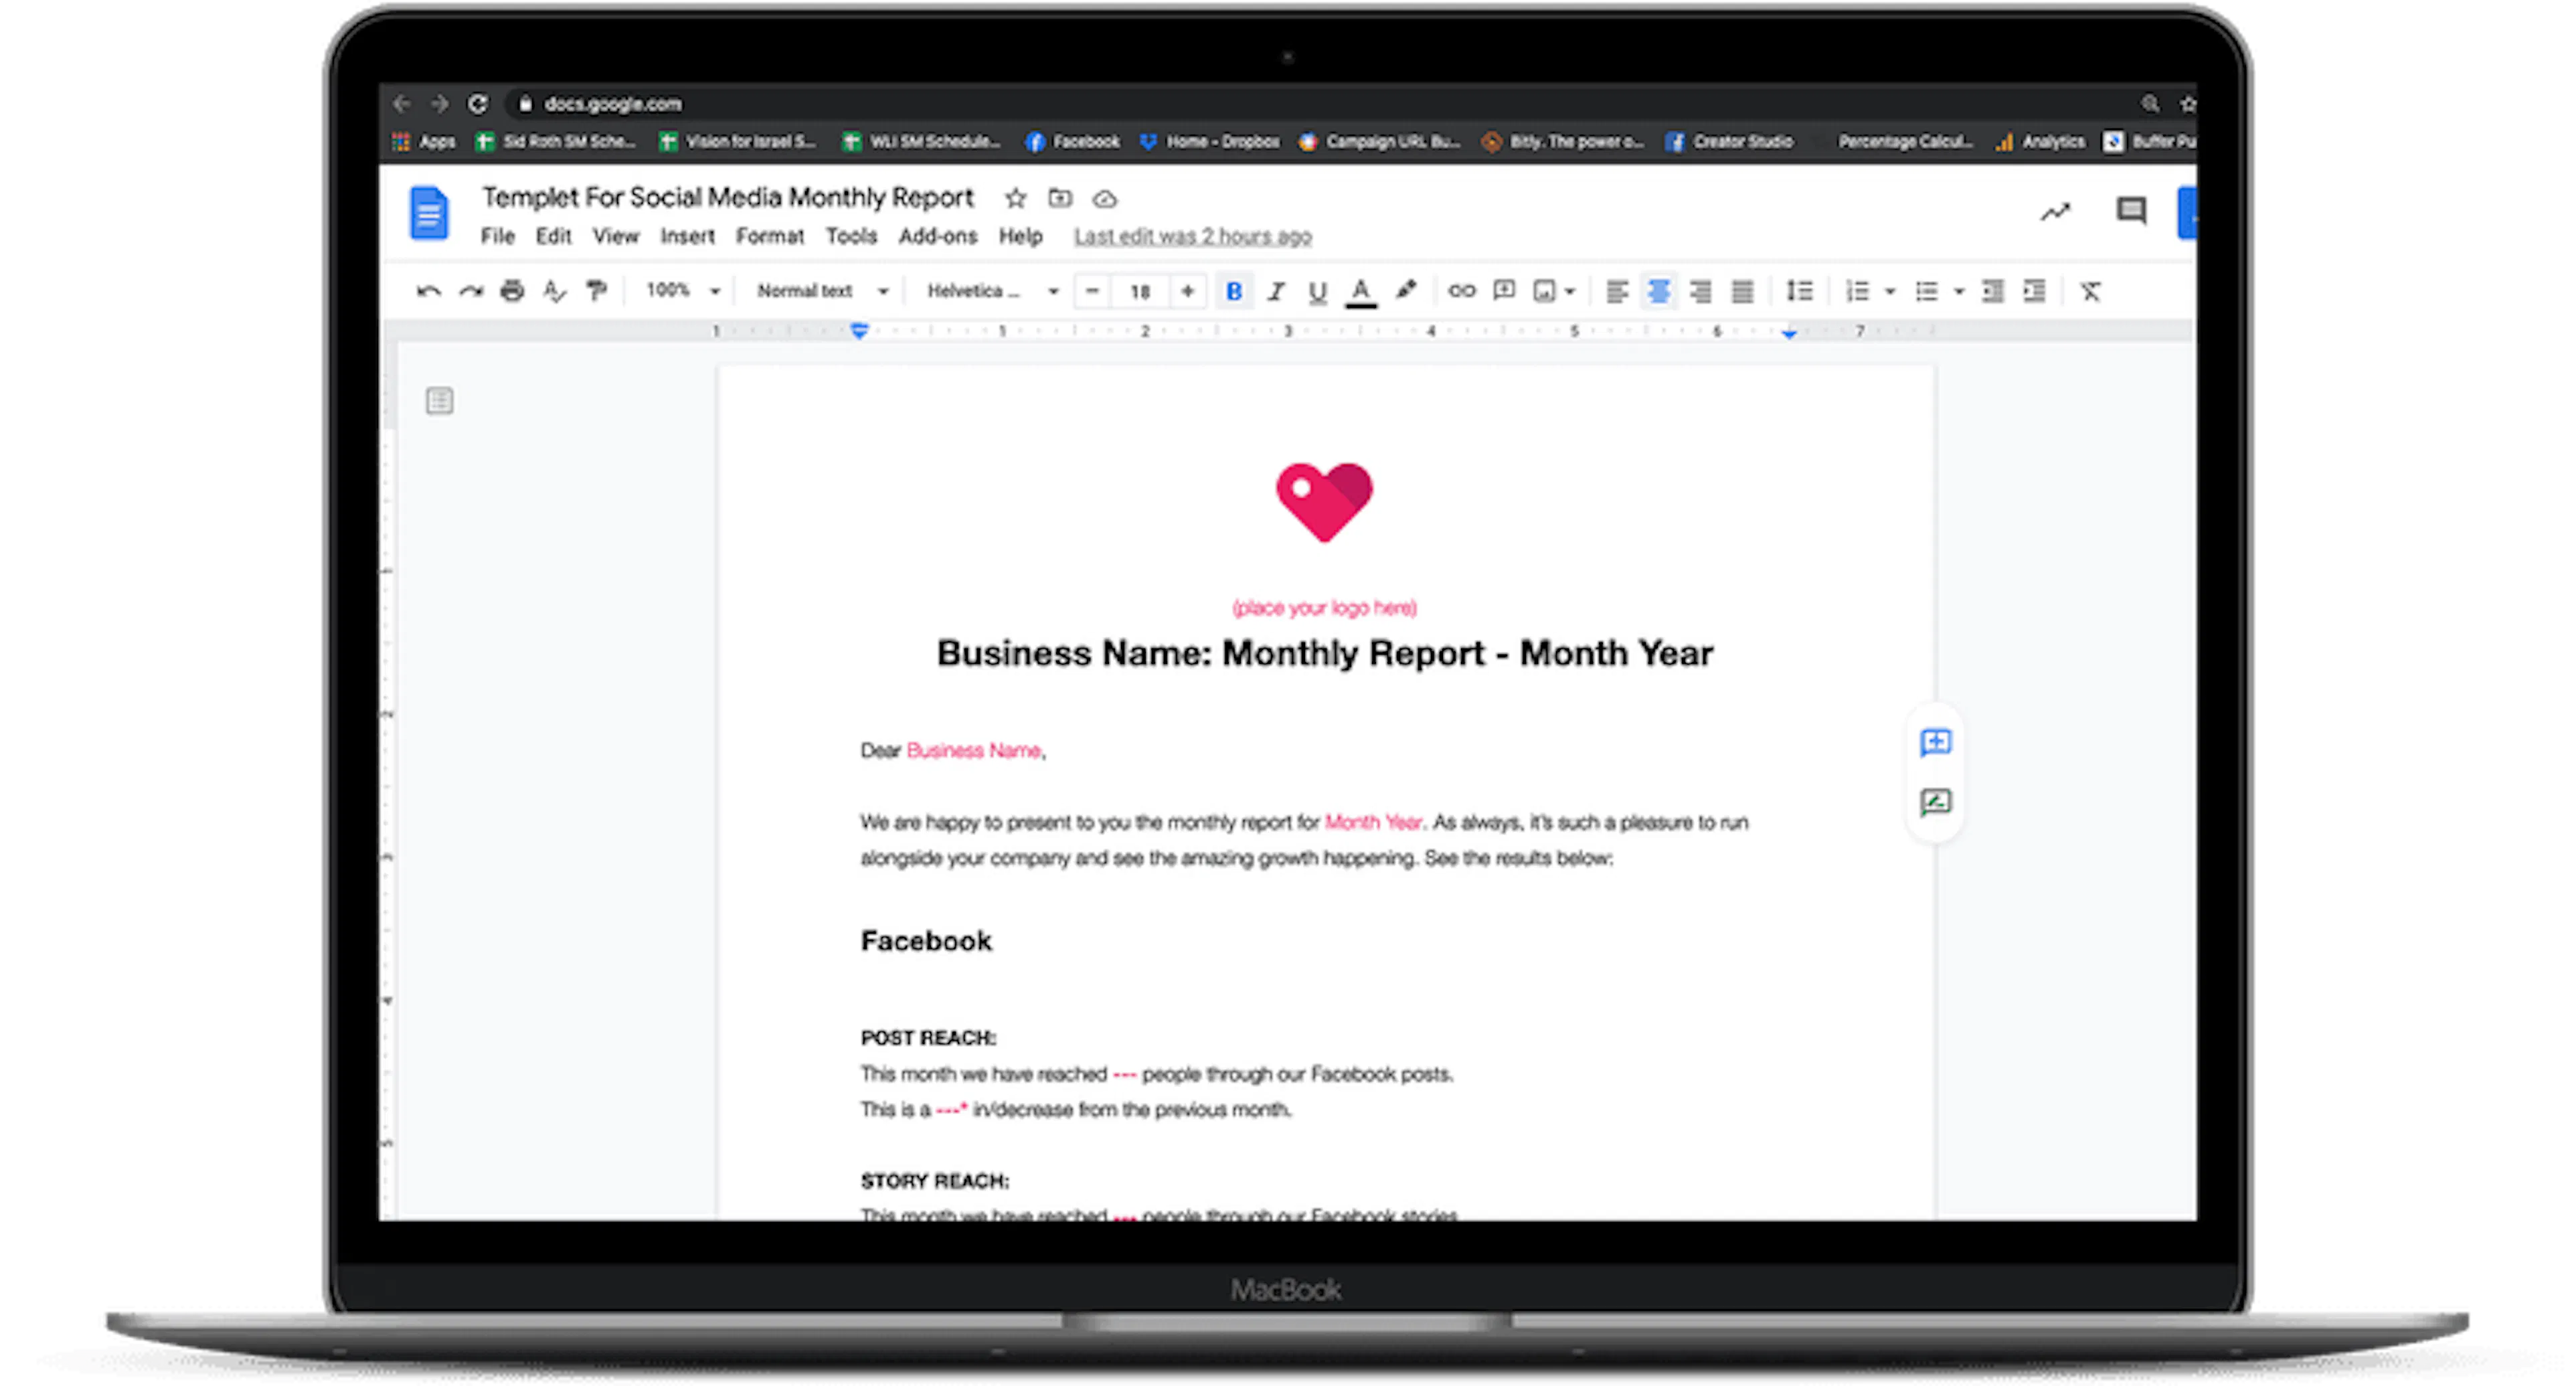Select the Paint format tool

(x=596, y=291)
